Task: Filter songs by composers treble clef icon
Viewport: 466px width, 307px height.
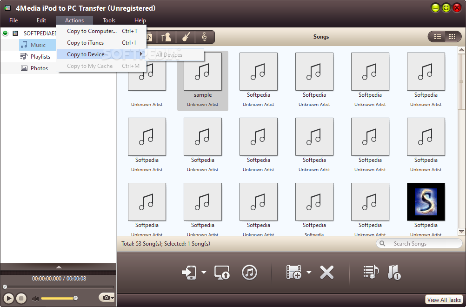Action: [x=204, y=37]
